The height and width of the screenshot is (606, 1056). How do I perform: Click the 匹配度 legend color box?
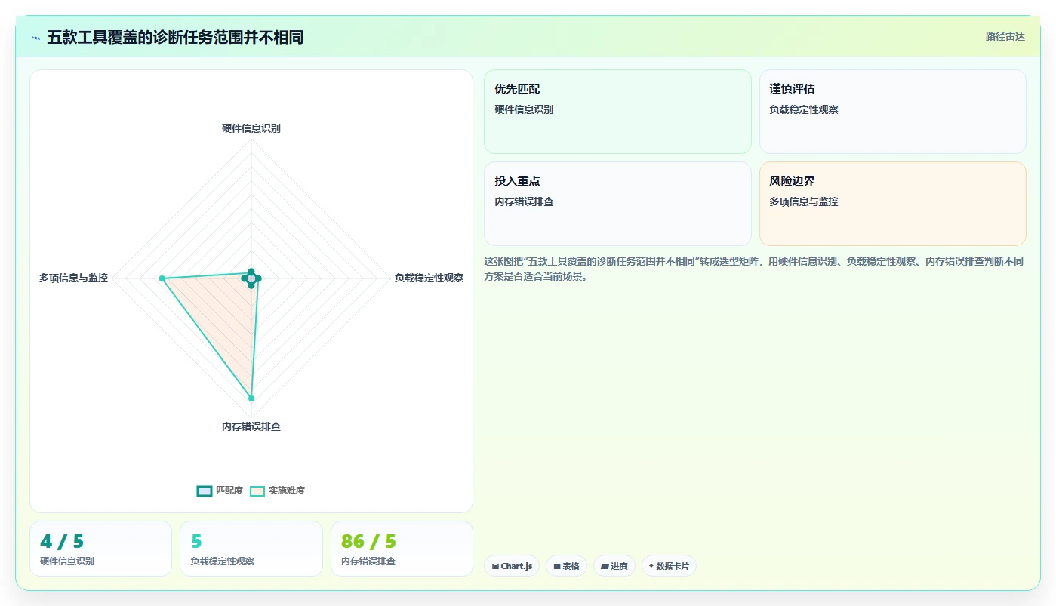tap(205, 491)
